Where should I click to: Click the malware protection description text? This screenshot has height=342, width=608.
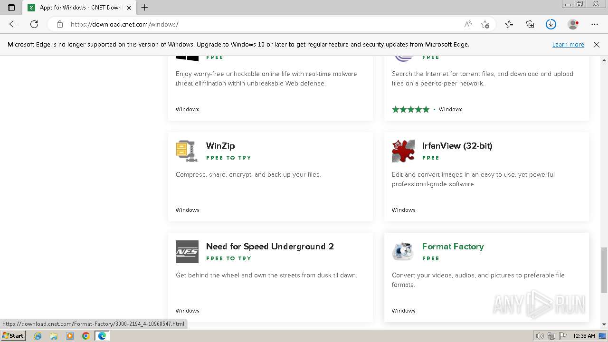pyautogui.click(x=266, y=78)
